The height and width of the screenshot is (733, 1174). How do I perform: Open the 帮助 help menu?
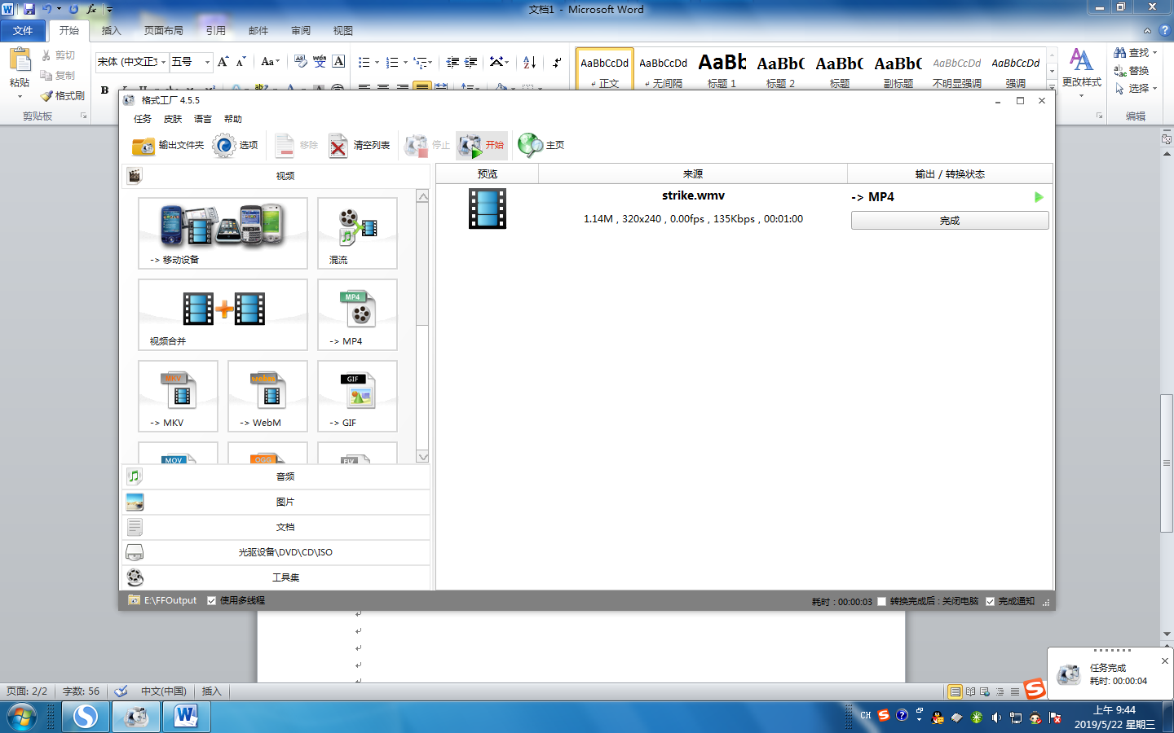pos(233,119)
